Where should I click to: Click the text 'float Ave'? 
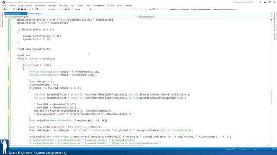tap(23, 56)
